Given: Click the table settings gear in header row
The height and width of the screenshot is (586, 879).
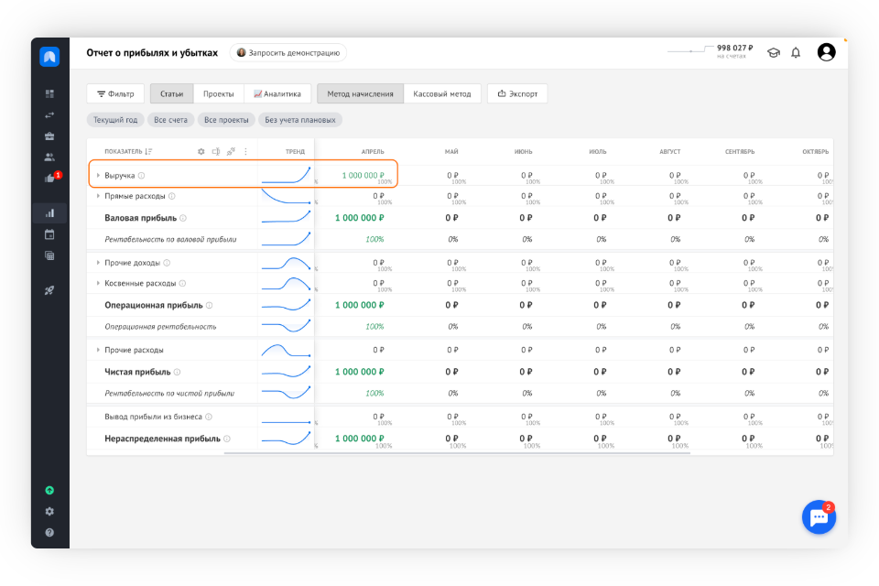Looking at the screenshot, I should [x=201, y=151].
